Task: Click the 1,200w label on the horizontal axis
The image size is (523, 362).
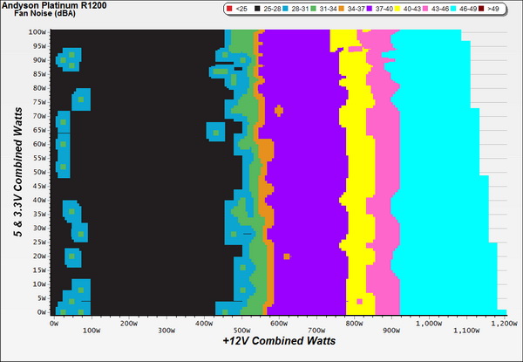Action: 504,324
